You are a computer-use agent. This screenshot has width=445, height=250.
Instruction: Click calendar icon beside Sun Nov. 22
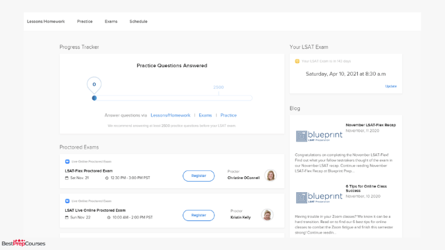67,218
